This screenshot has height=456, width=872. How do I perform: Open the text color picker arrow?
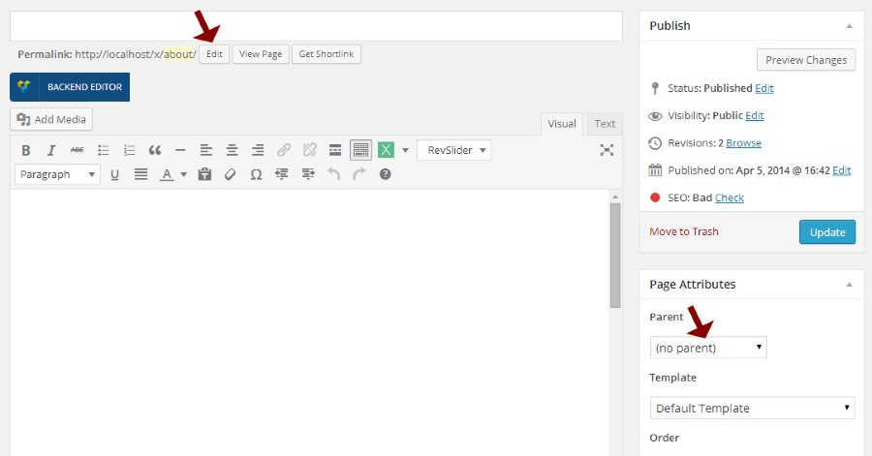tap(183, 174)
